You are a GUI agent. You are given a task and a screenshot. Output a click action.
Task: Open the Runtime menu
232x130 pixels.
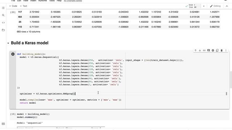point(43,1)
